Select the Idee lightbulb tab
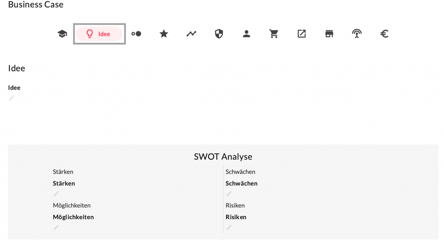Image resolution: width=444 pixels, height=247 pixels. click(99, 34)
